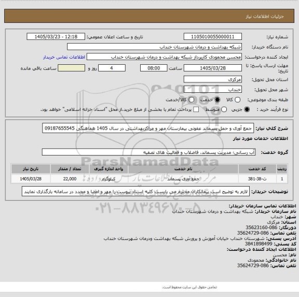This screenshot has width=299, height=297.
Task: Choose the کالا/خدمت radio option
Action: [191, 100]
